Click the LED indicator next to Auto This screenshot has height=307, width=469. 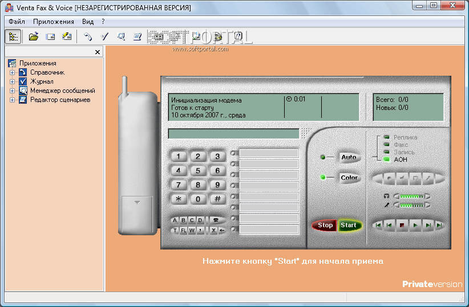(x=323, y=157)
